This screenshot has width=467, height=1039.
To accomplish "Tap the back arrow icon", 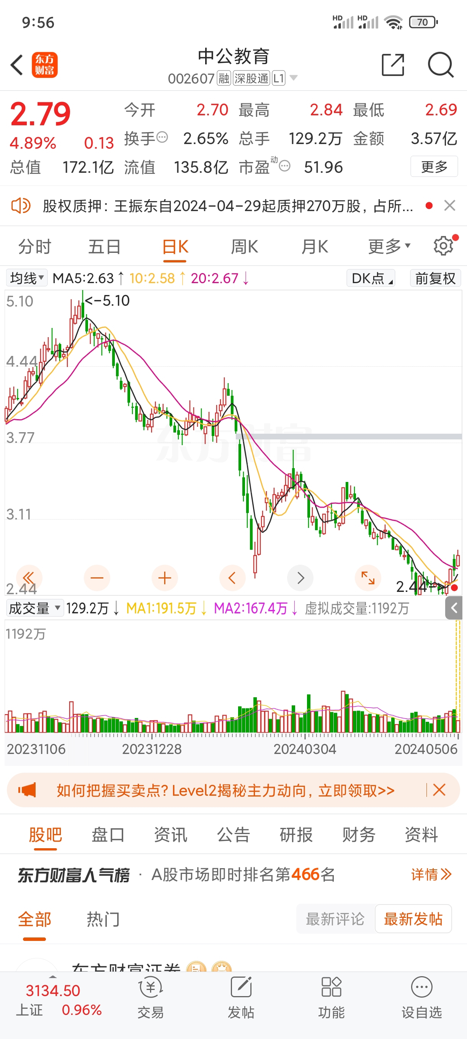I will 17,65.
